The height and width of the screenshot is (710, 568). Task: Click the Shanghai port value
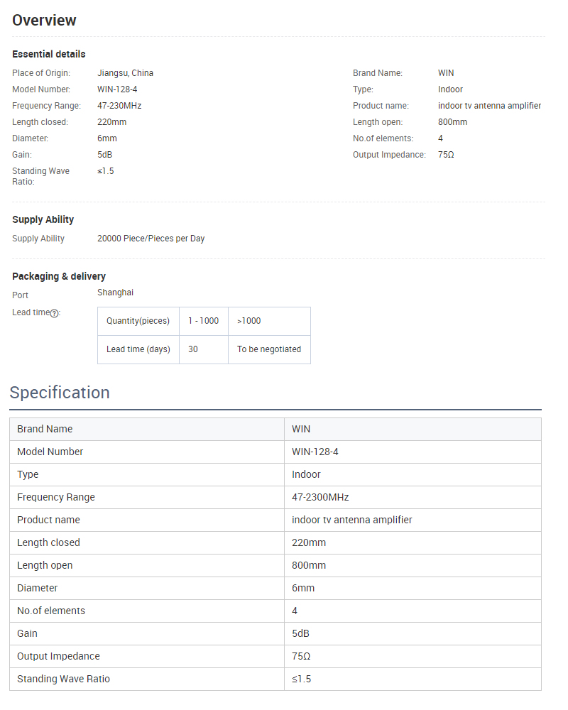coord(115,293)
